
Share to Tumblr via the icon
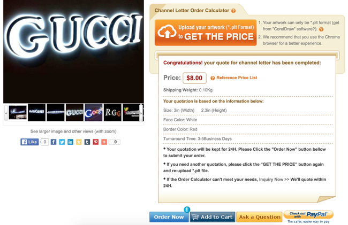click(x=87, y=142)
